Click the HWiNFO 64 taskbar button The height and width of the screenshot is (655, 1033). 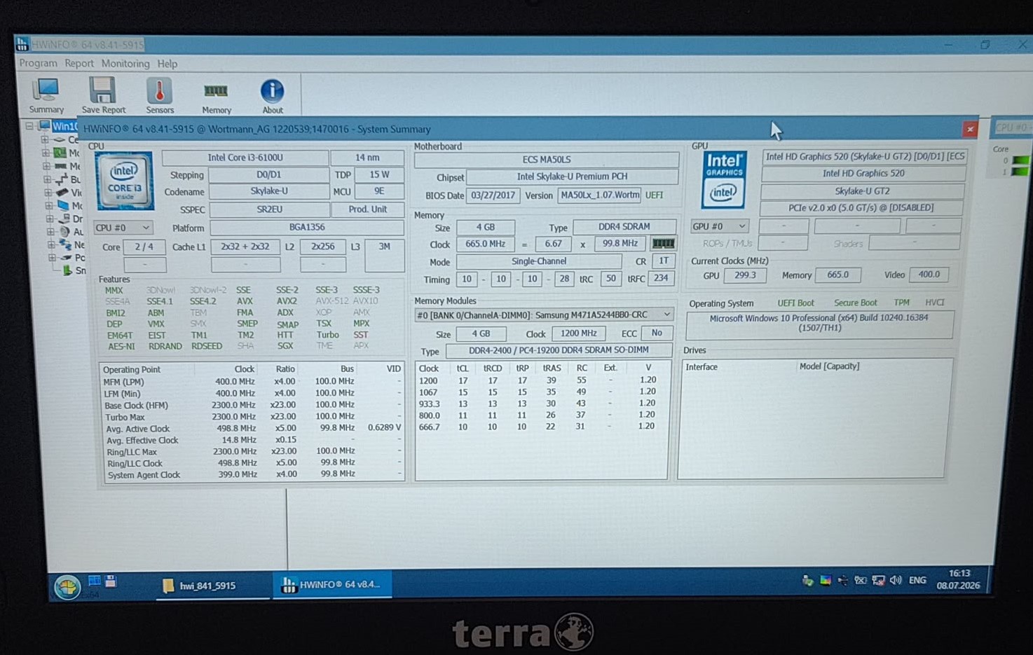point(332,584)
